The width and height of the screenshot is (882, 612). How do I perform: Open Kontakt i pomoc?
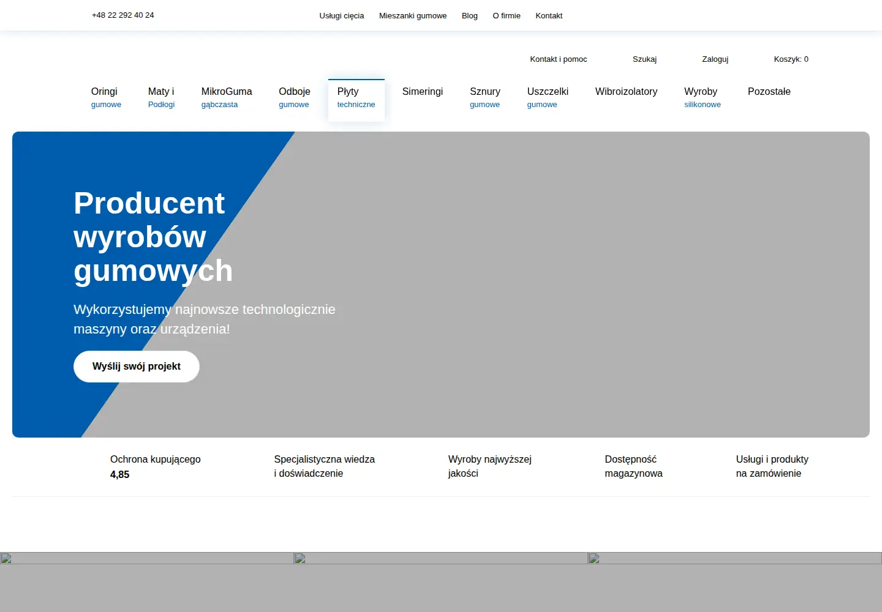[x=559, y=59]
